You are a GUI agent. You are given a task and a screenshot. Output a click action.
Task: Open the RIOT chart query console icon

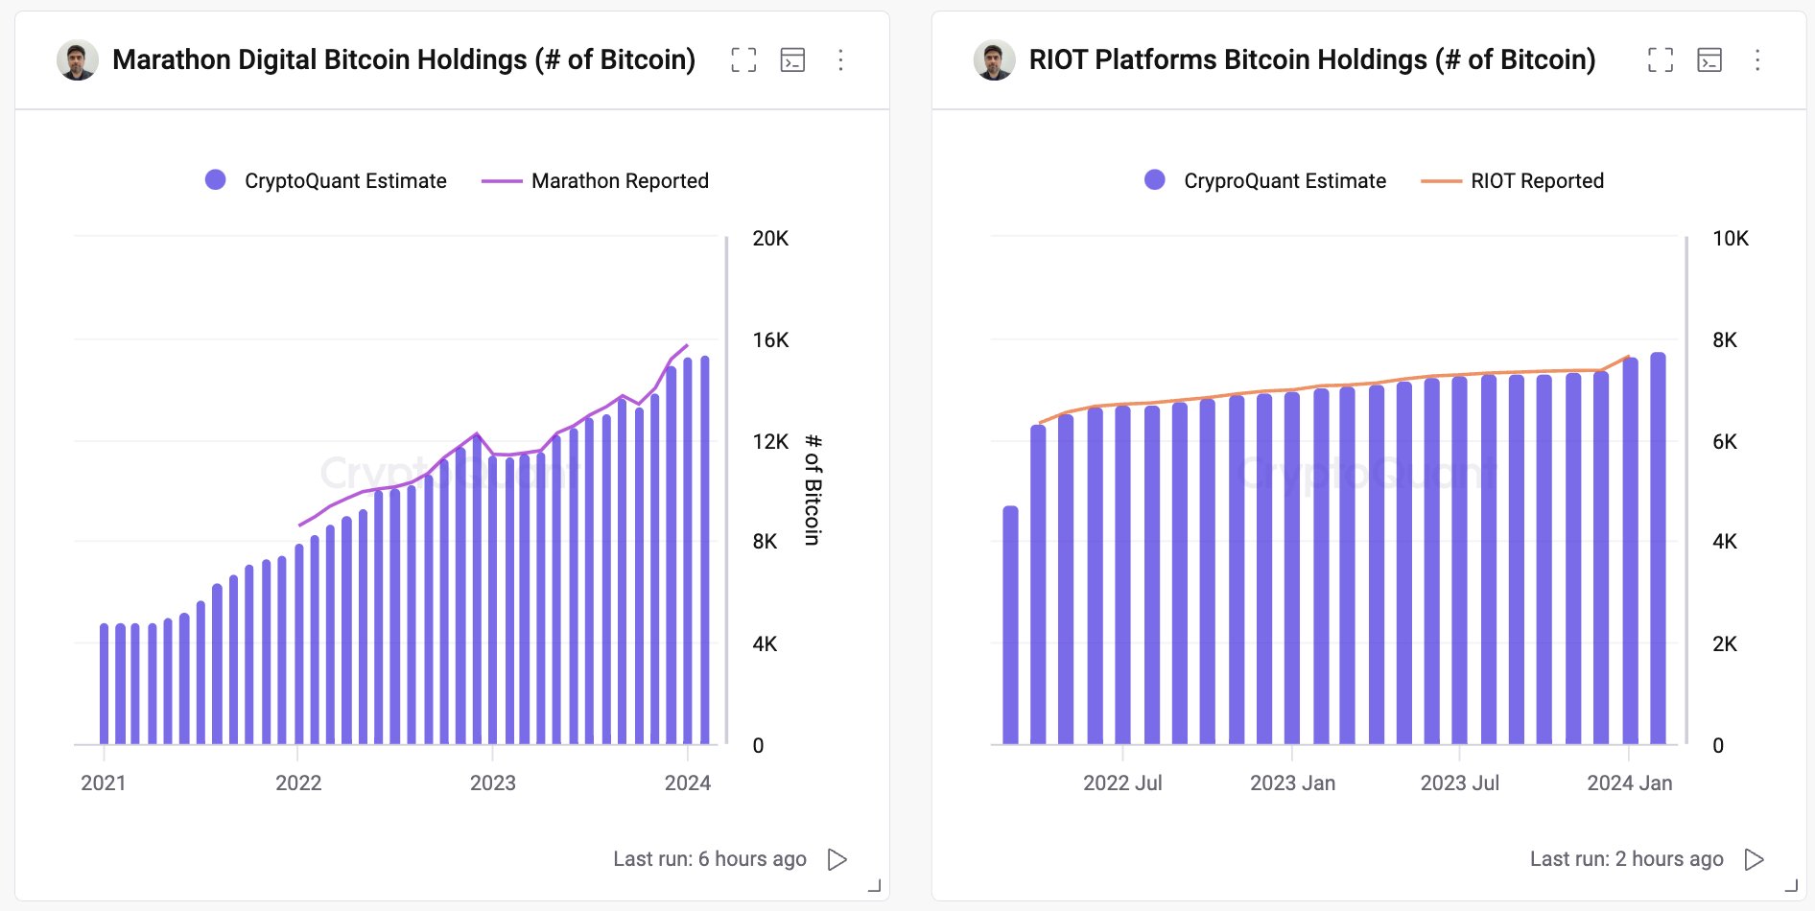point(1709,60)
